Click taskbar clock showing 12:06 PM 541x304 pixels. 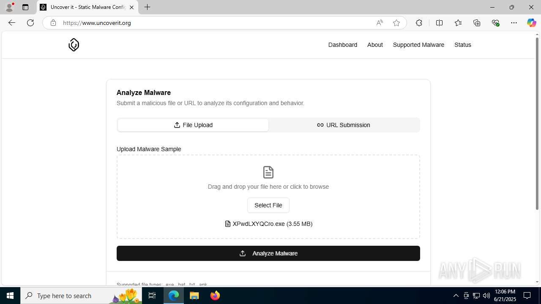pos(505,296)
